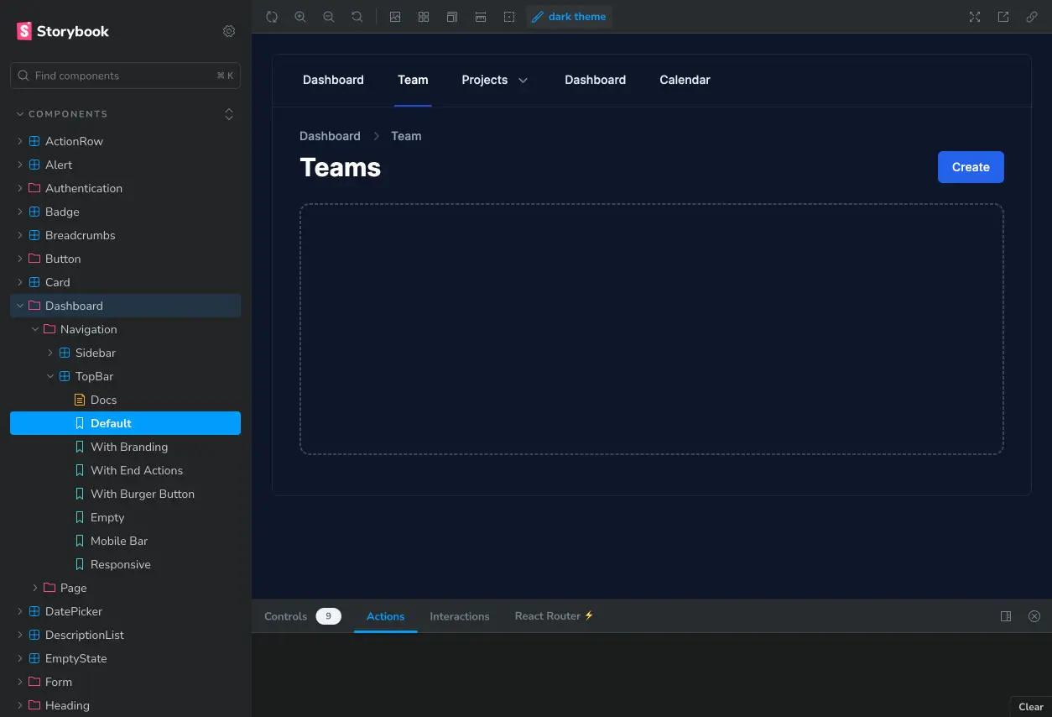Zoom out of the story canvas
The height and width of the screenshot is (717, 1052).
(329, 16)
